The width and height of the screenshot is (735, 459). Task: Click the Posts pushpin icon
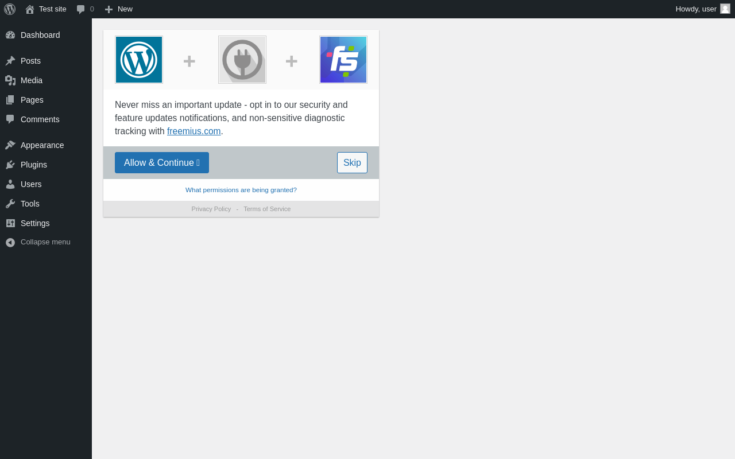point(10,61)
